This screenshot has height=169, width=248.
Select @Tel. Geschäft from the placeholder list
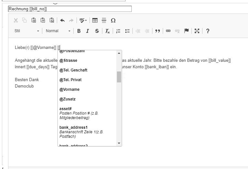[x=87, y=70]
